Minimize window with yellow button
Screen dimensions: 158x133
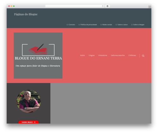pyautogui.click(x=11, y=6)
